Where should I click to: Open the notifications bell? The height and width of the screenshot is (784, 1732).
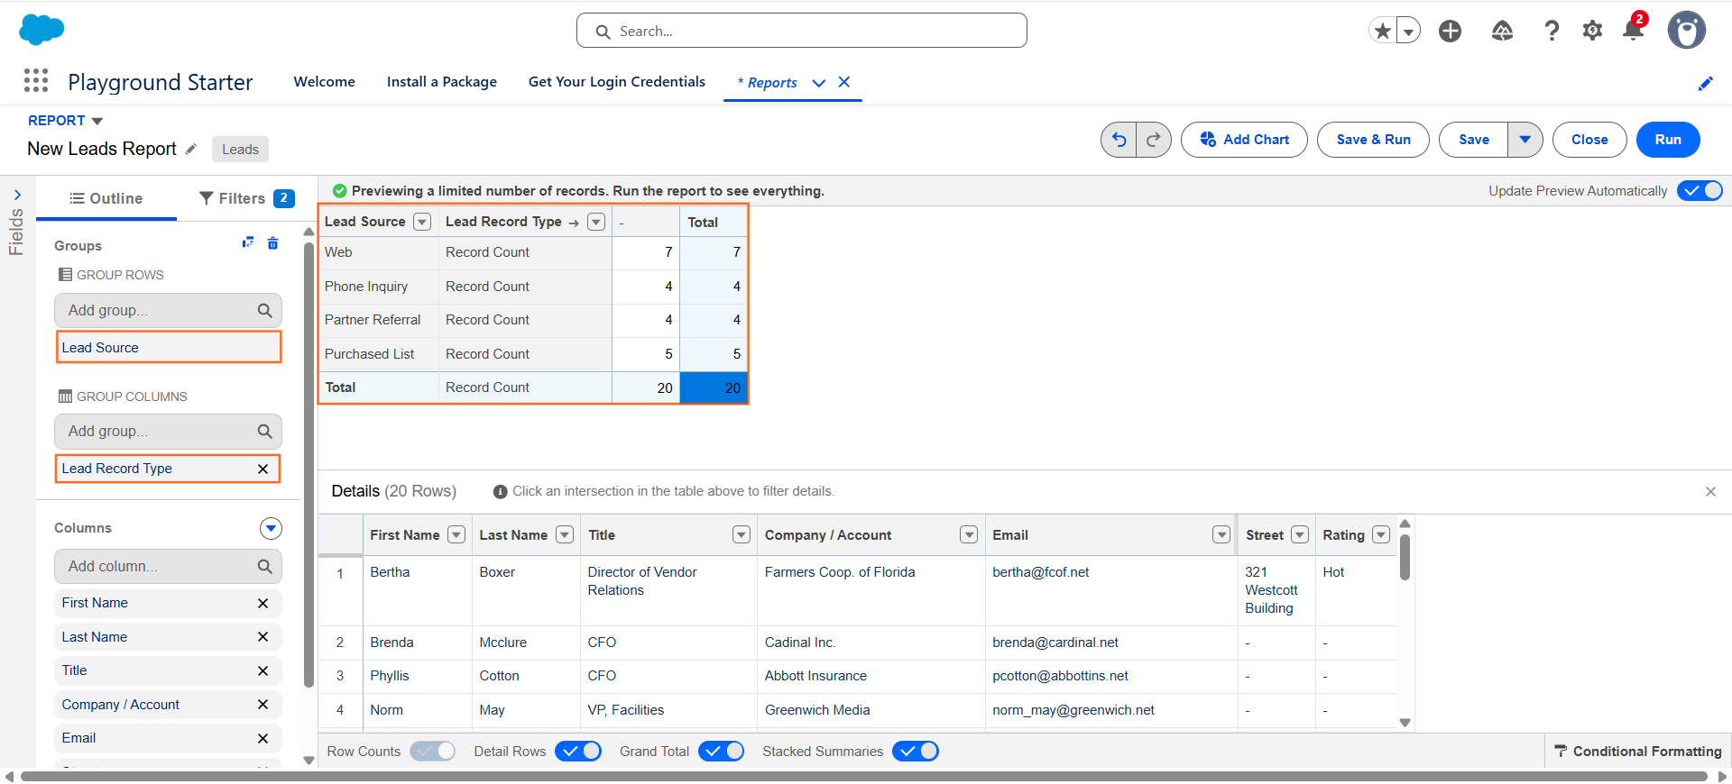pyautogui.click(x=1633, y=31)
